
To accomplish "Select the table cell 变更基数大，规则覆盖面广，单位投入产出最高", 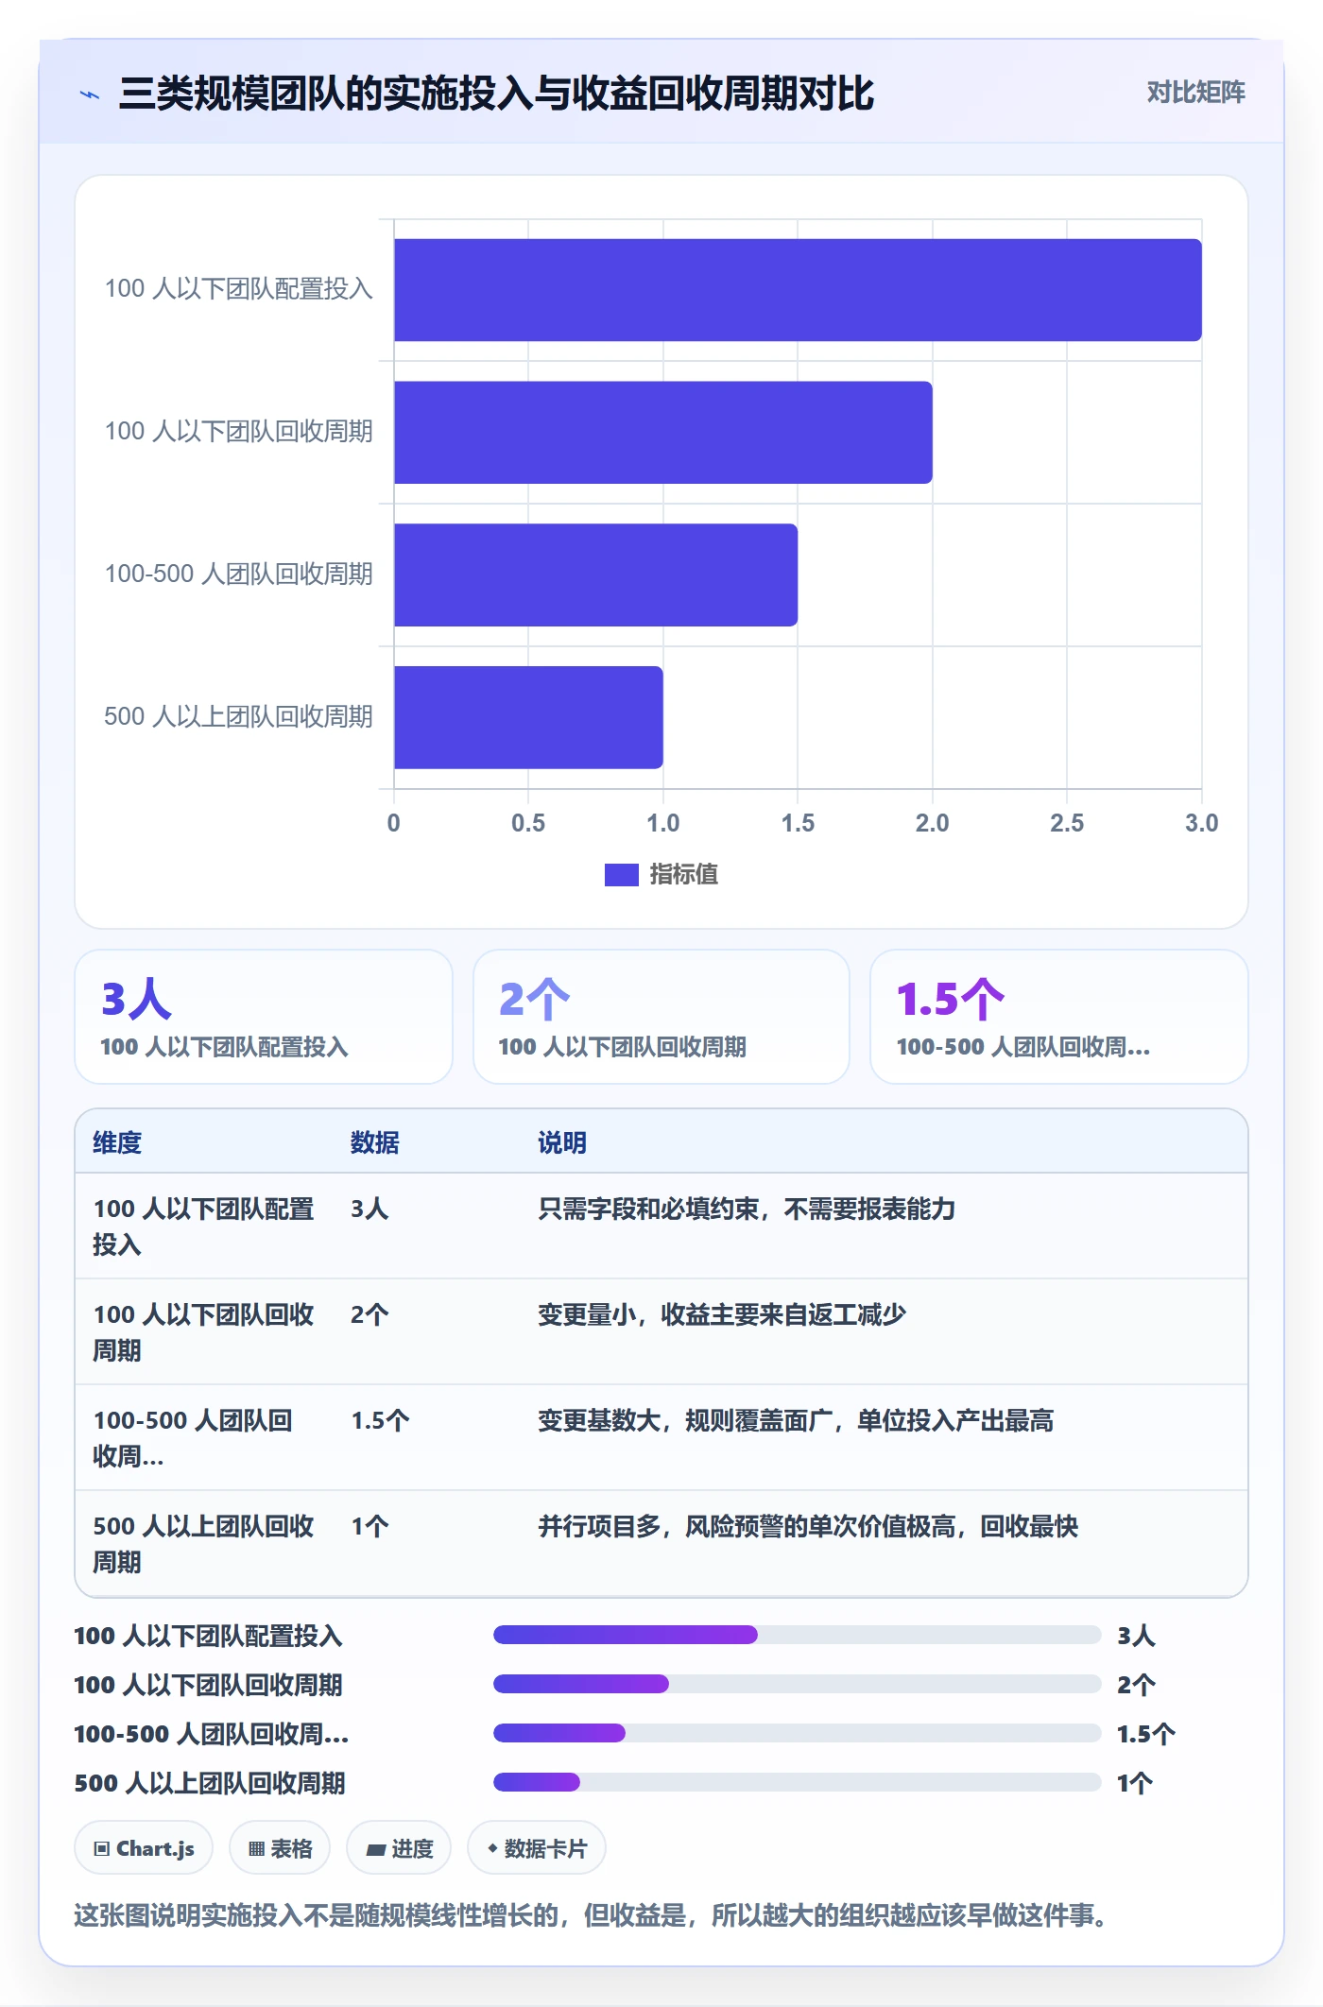I will (x=796, y=1420).
